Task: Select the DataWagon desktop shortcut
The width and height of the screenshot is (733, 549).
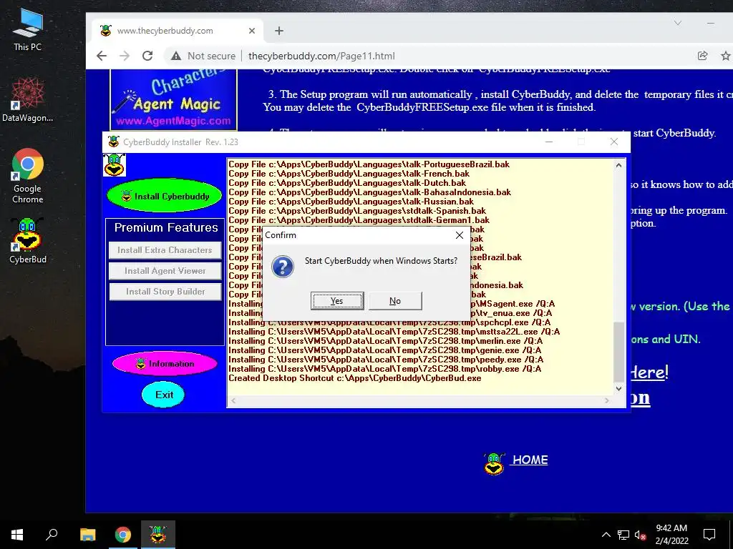Action: [x=27, y=100]
